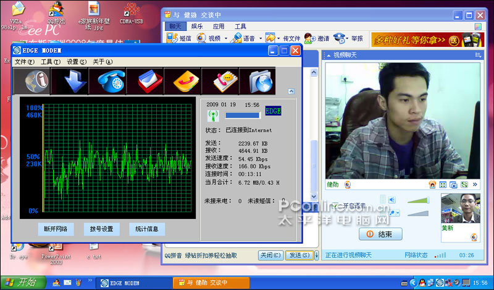The width and height of the screenshot is (494, 290).
Task: Click the 关闭(C) button
Action: [270, 255]
